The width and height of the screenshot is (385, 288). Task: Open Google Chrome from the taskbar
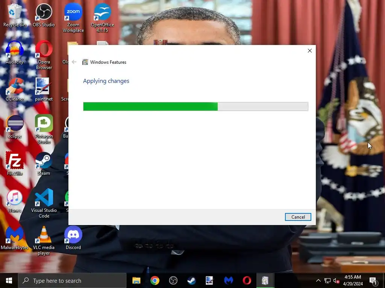(x=155, y=280)
